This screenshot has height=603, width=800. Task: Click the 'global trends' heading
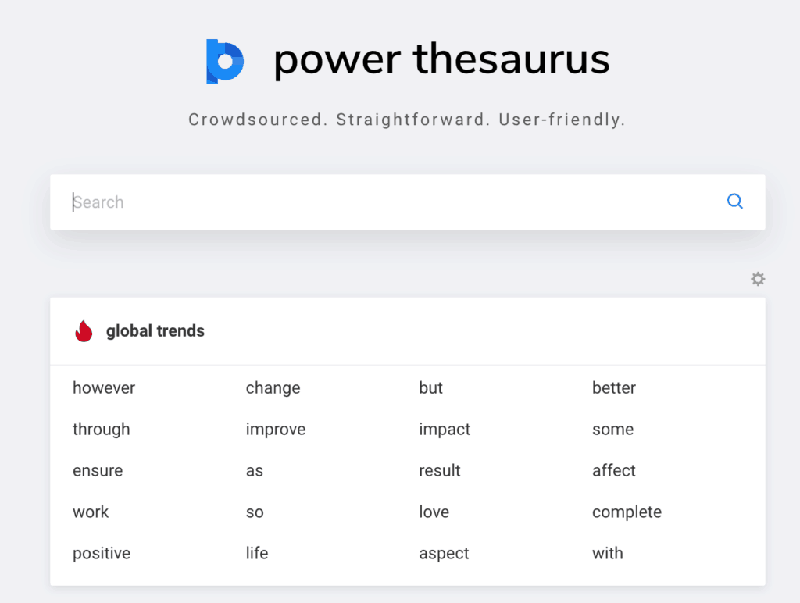tap(155, 330)
